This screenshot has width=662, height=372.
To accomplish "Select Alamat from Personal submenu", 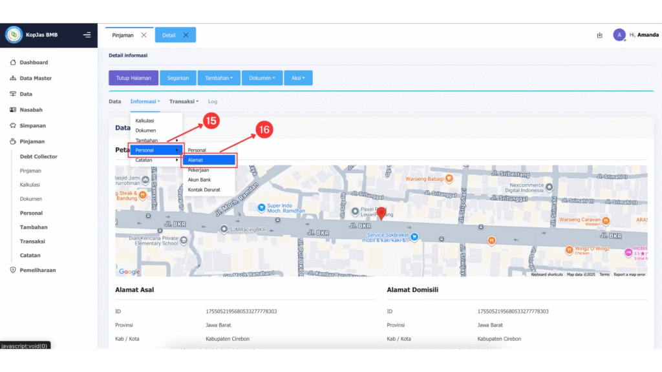I will tap(208, 160).
